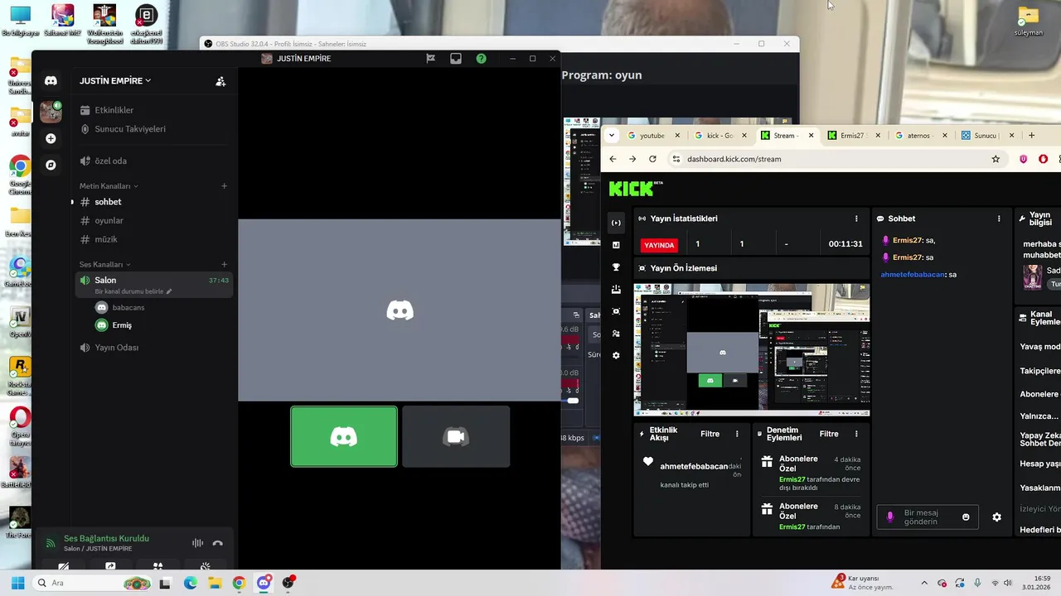Image resolution: width=1061 pixels, height=596 pixels.
Task: Select the green Discord participant tile
Action: tap(344, 436)
